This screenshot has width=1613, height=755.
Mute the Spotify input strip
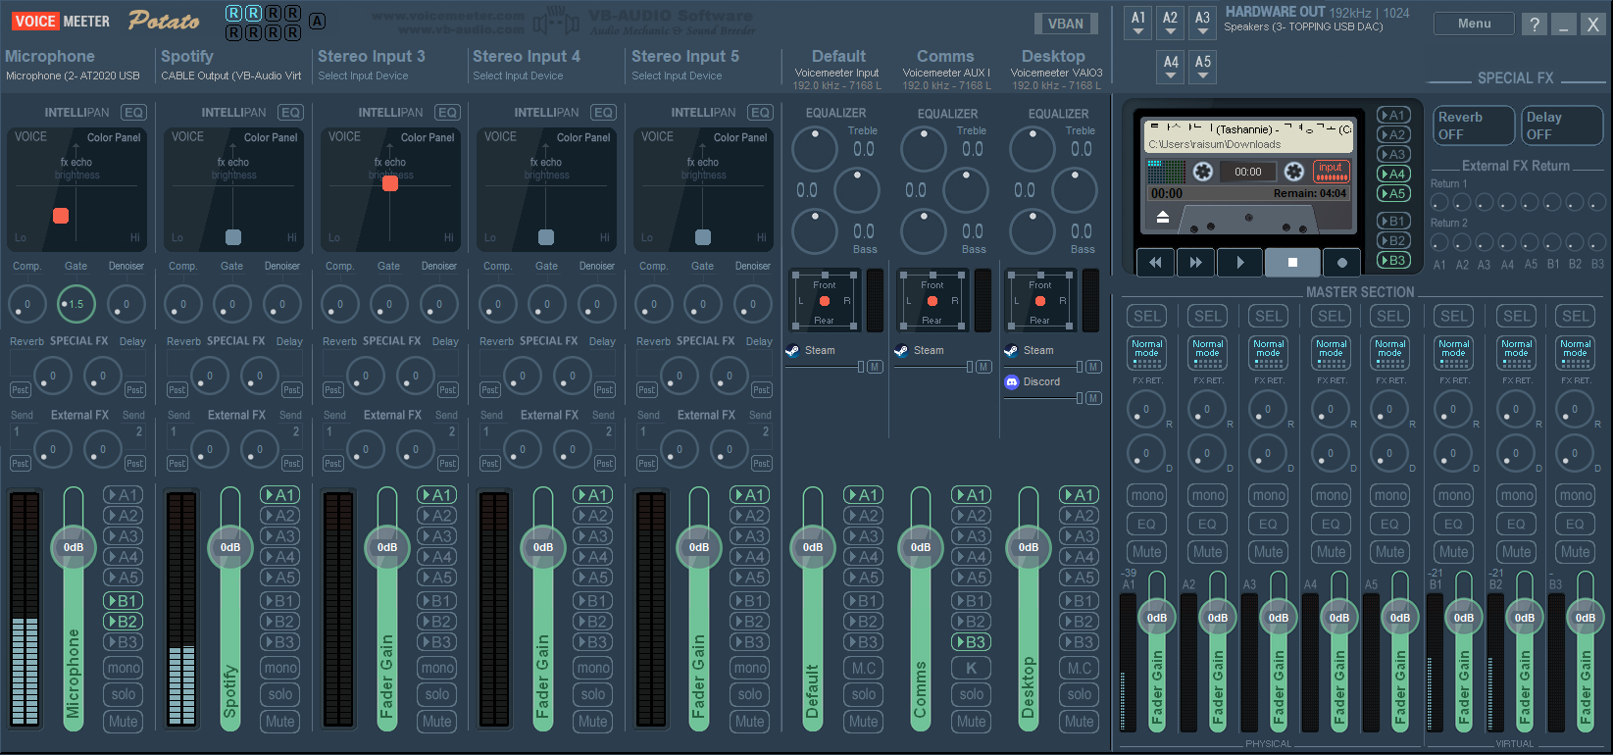point(279,721)
